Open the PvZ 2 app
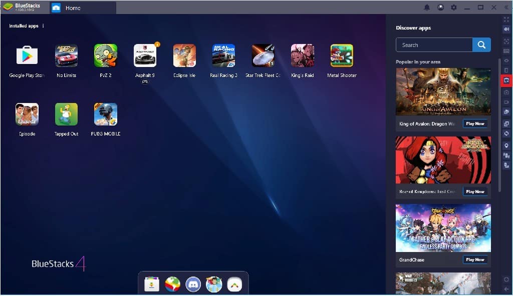513x296 pixels. 106,55
